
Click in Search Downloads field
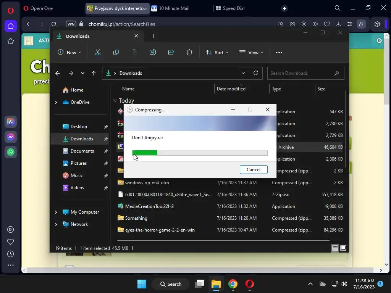coord(305,73)
